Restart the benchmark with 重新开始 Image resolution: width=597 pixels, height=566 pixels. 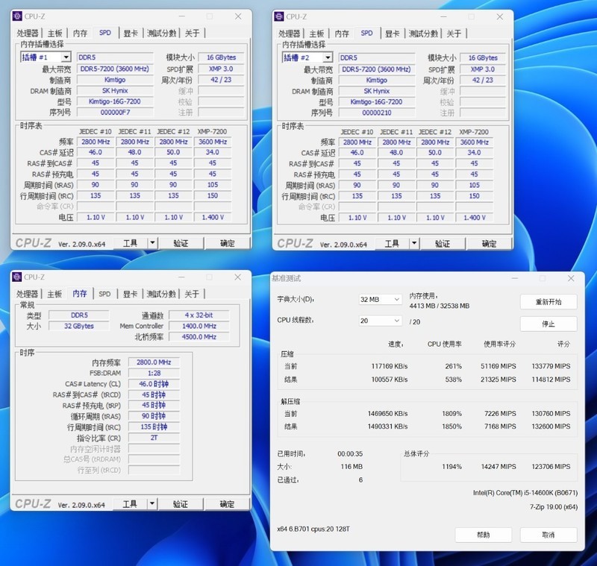point(549,302)
